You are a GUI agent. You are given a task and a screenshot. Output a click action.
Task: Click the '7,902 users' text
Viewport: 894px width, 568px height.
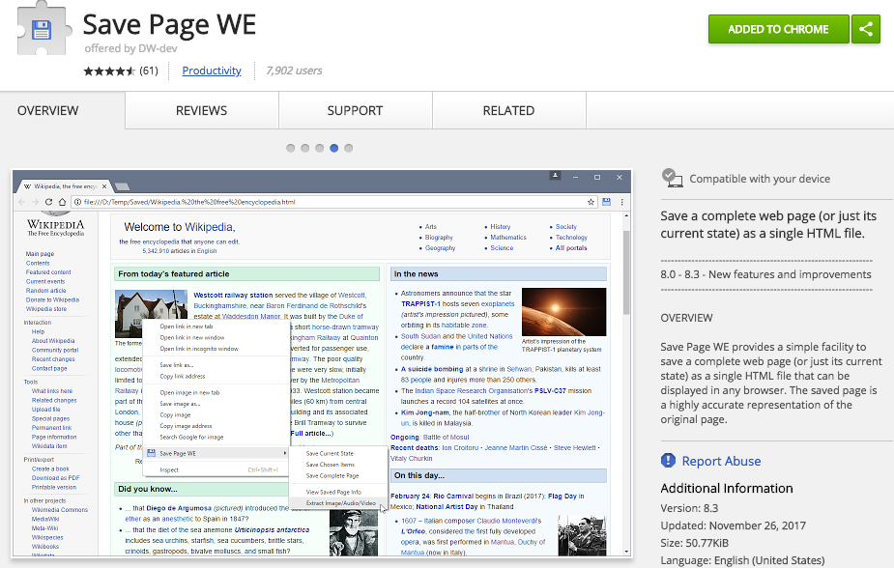coord(294,71)
